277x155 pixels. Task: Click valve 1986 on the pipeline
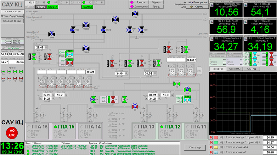click(x=135, y=13)
